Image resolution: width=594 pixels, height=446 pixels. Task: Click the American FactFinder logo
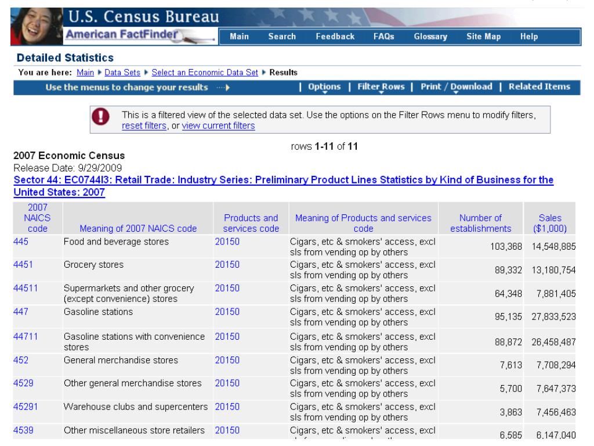click(x=140, y=35)
